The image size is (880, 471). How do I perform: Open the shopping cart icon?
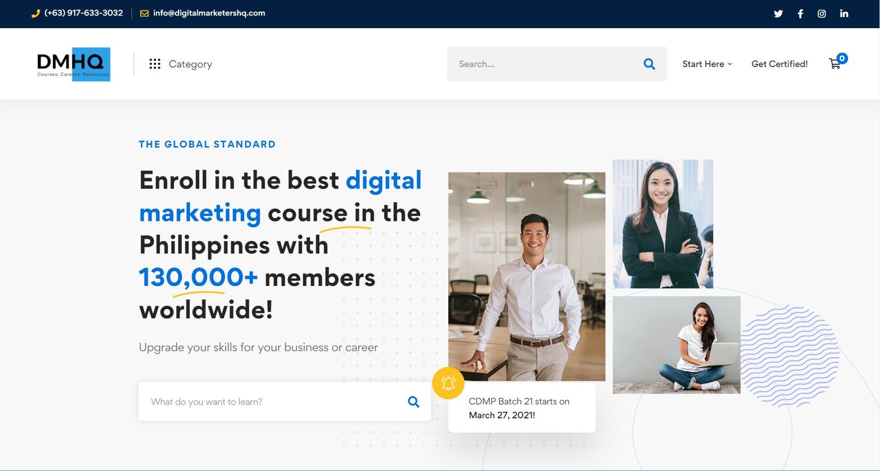tap(835, 64)
